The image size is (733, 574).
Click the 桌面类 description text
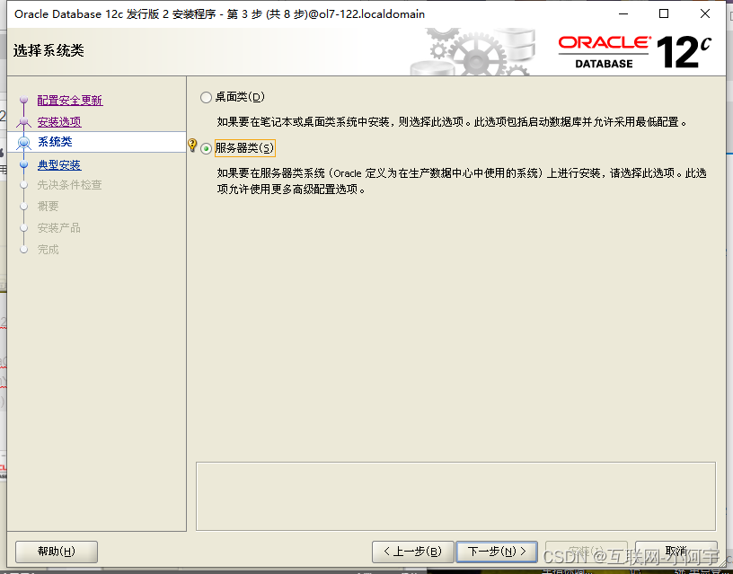tap(452, 122)
